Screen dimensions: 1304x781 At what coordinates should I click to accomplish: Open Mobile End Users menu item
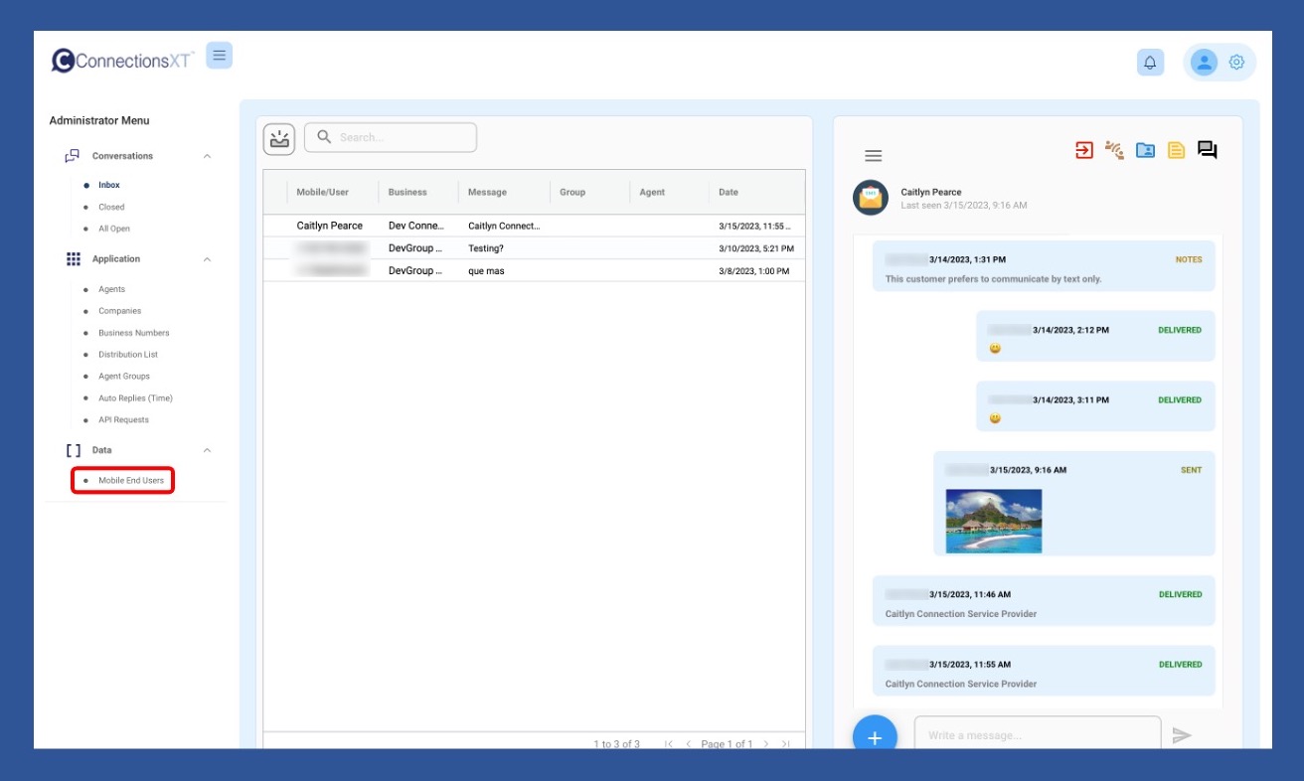(130, 481)
